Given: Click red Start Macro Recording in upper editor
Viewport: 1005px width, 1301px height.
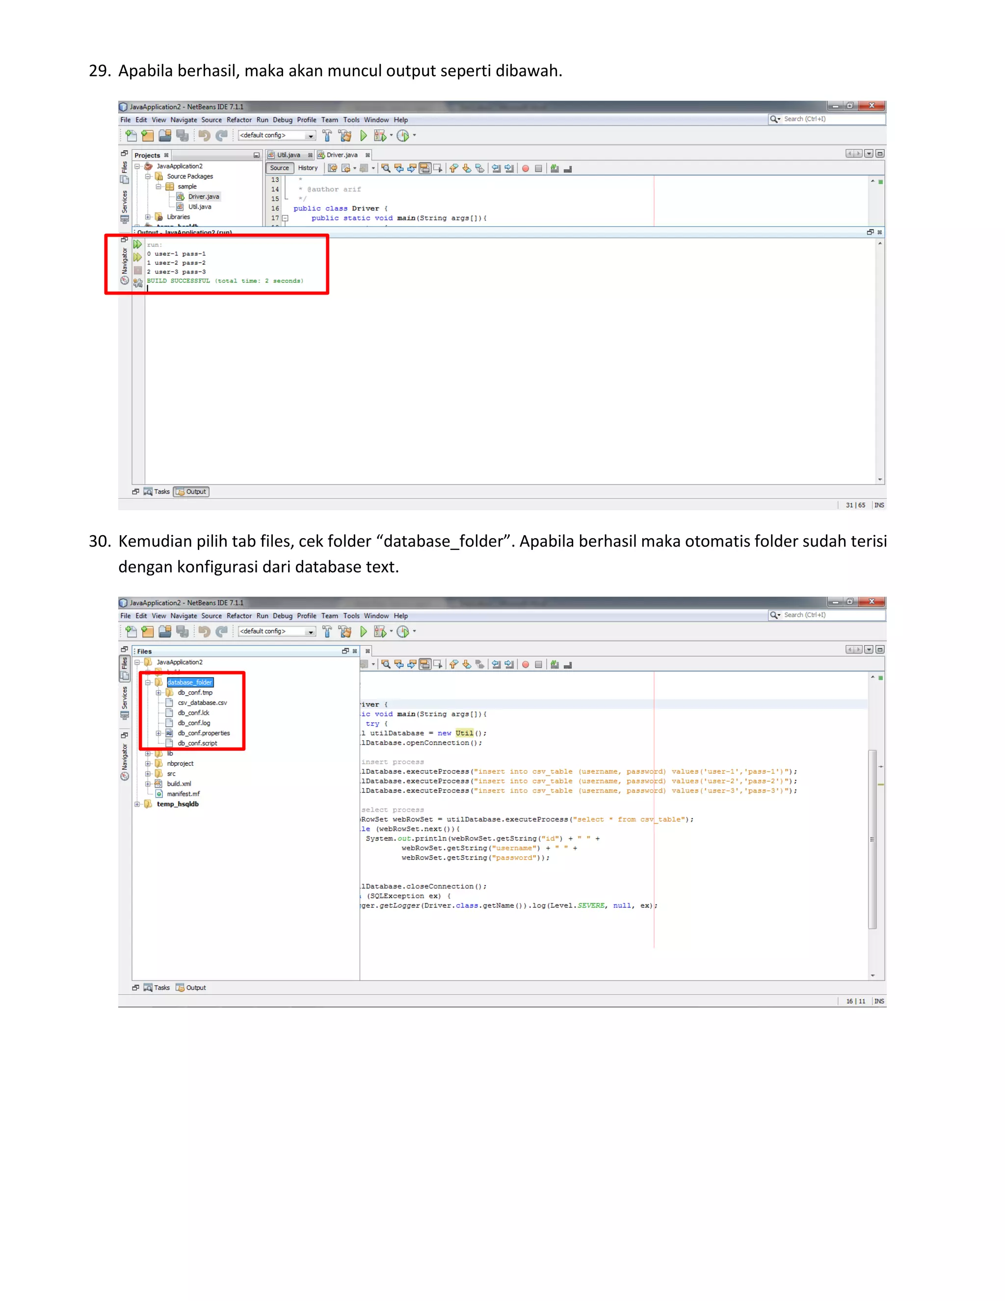Looking at the screenshot, I should [x=526, y=168].
